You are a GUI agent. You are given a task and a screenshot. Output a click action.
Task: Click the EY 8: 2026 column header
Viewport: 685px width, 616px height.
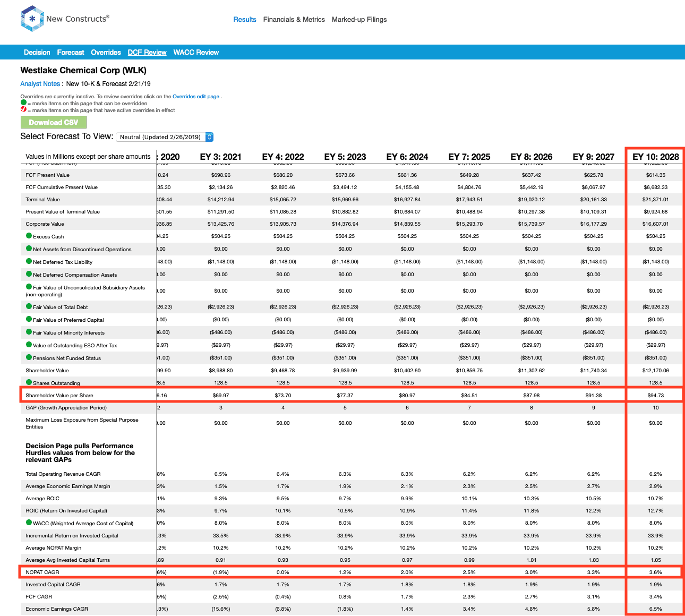532,157
